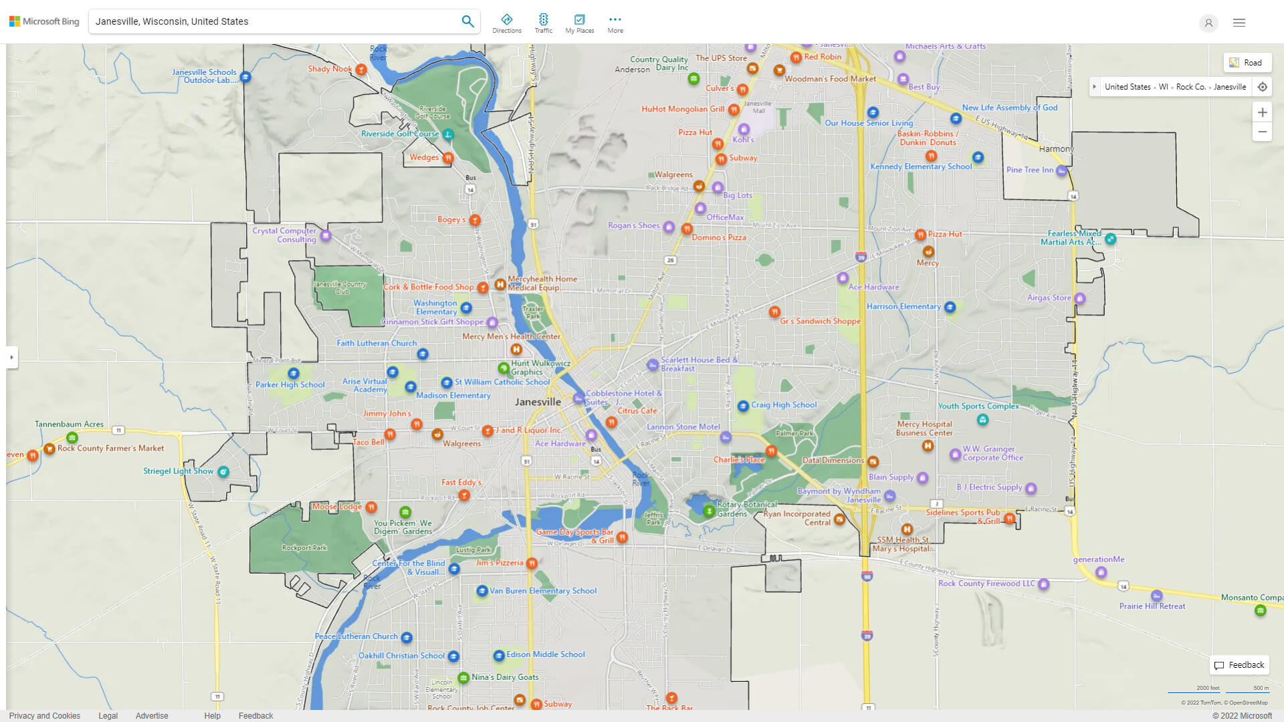Click the search submit button
The image size is (1284, 722).
pos(468,21)
